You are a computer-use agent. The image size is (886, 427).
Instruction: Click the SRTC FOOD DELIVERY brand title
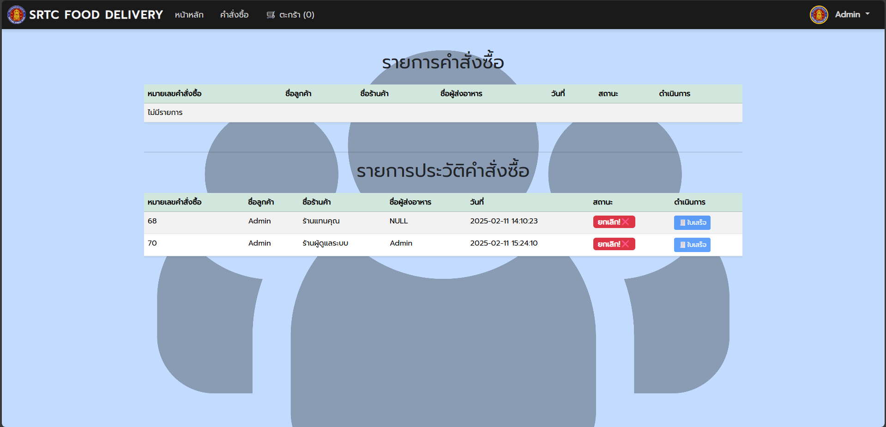point(96,15)
